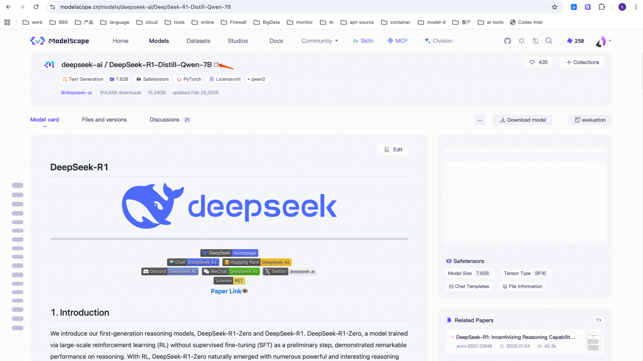Open the MCP nav item

[x=397, y=41]
